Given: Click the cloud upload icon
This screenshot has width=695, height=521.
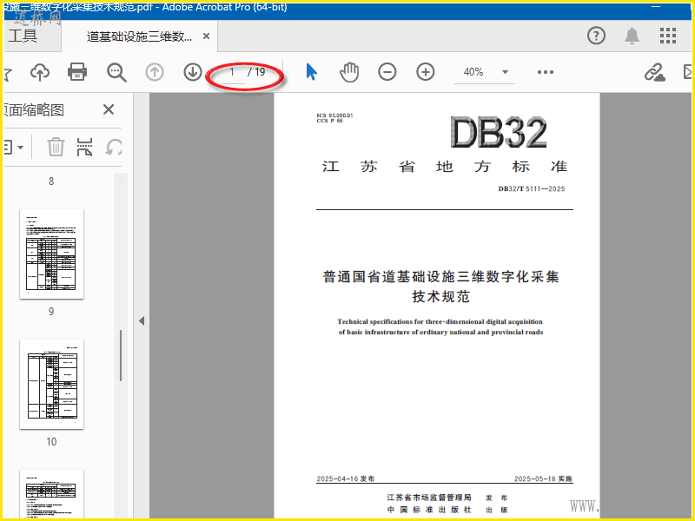Looking at the screenshot, I should (x=40, y=72).
